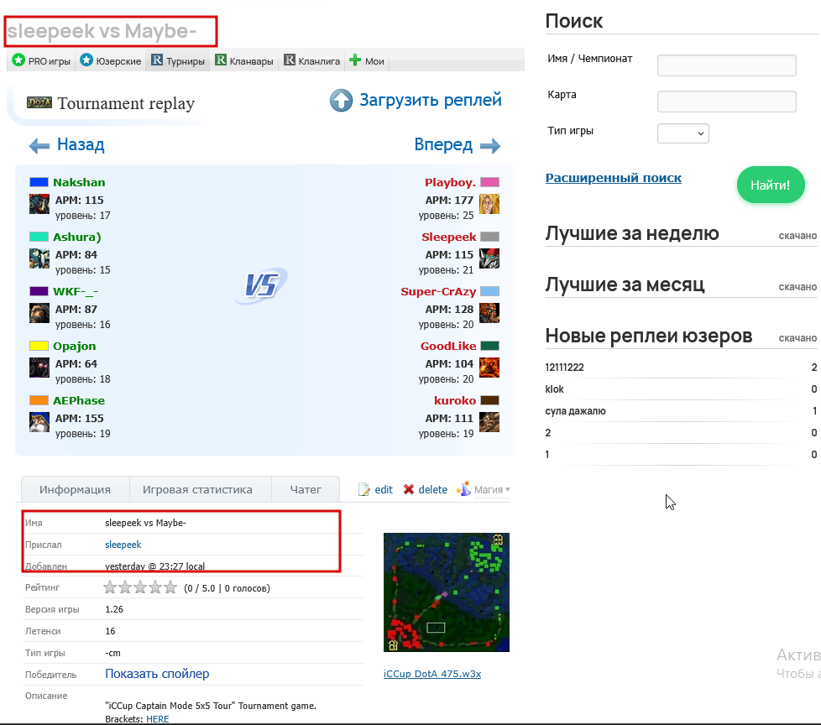Click the upload arrow icon next to Загрузить реплей
Viewport: 821px width, 725px height.
tap(342, 101)
